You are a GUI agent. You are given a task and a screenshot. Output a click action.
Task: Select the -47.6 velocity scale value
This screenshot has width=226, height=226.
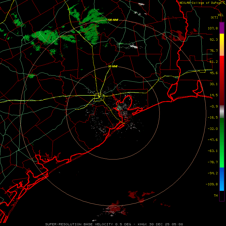coord(213,140)
